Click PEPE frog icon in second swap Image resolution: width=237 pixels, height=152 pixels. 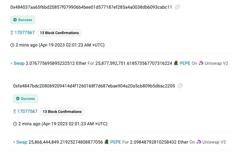click(x=106, y=142)
